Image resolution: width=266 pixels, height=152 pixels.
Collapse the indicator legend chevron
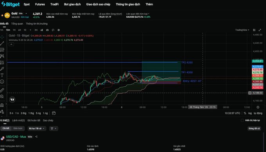11,44
